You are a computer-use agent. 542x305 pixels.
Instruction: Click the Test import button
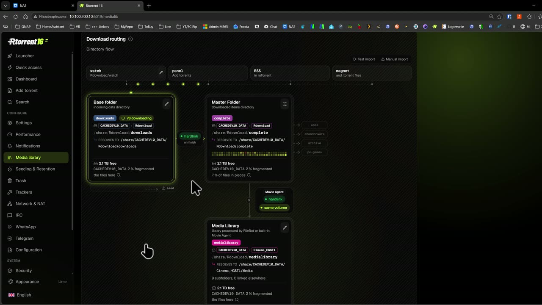click(364, 59)
